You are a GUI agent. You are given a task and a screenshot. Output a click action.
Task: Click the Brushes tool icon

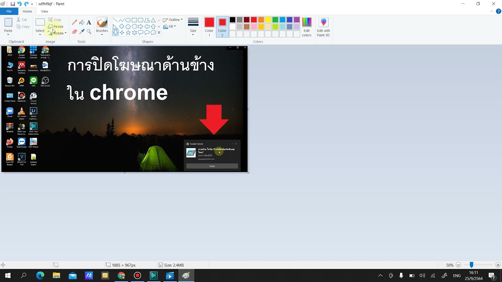click(102, 23)
